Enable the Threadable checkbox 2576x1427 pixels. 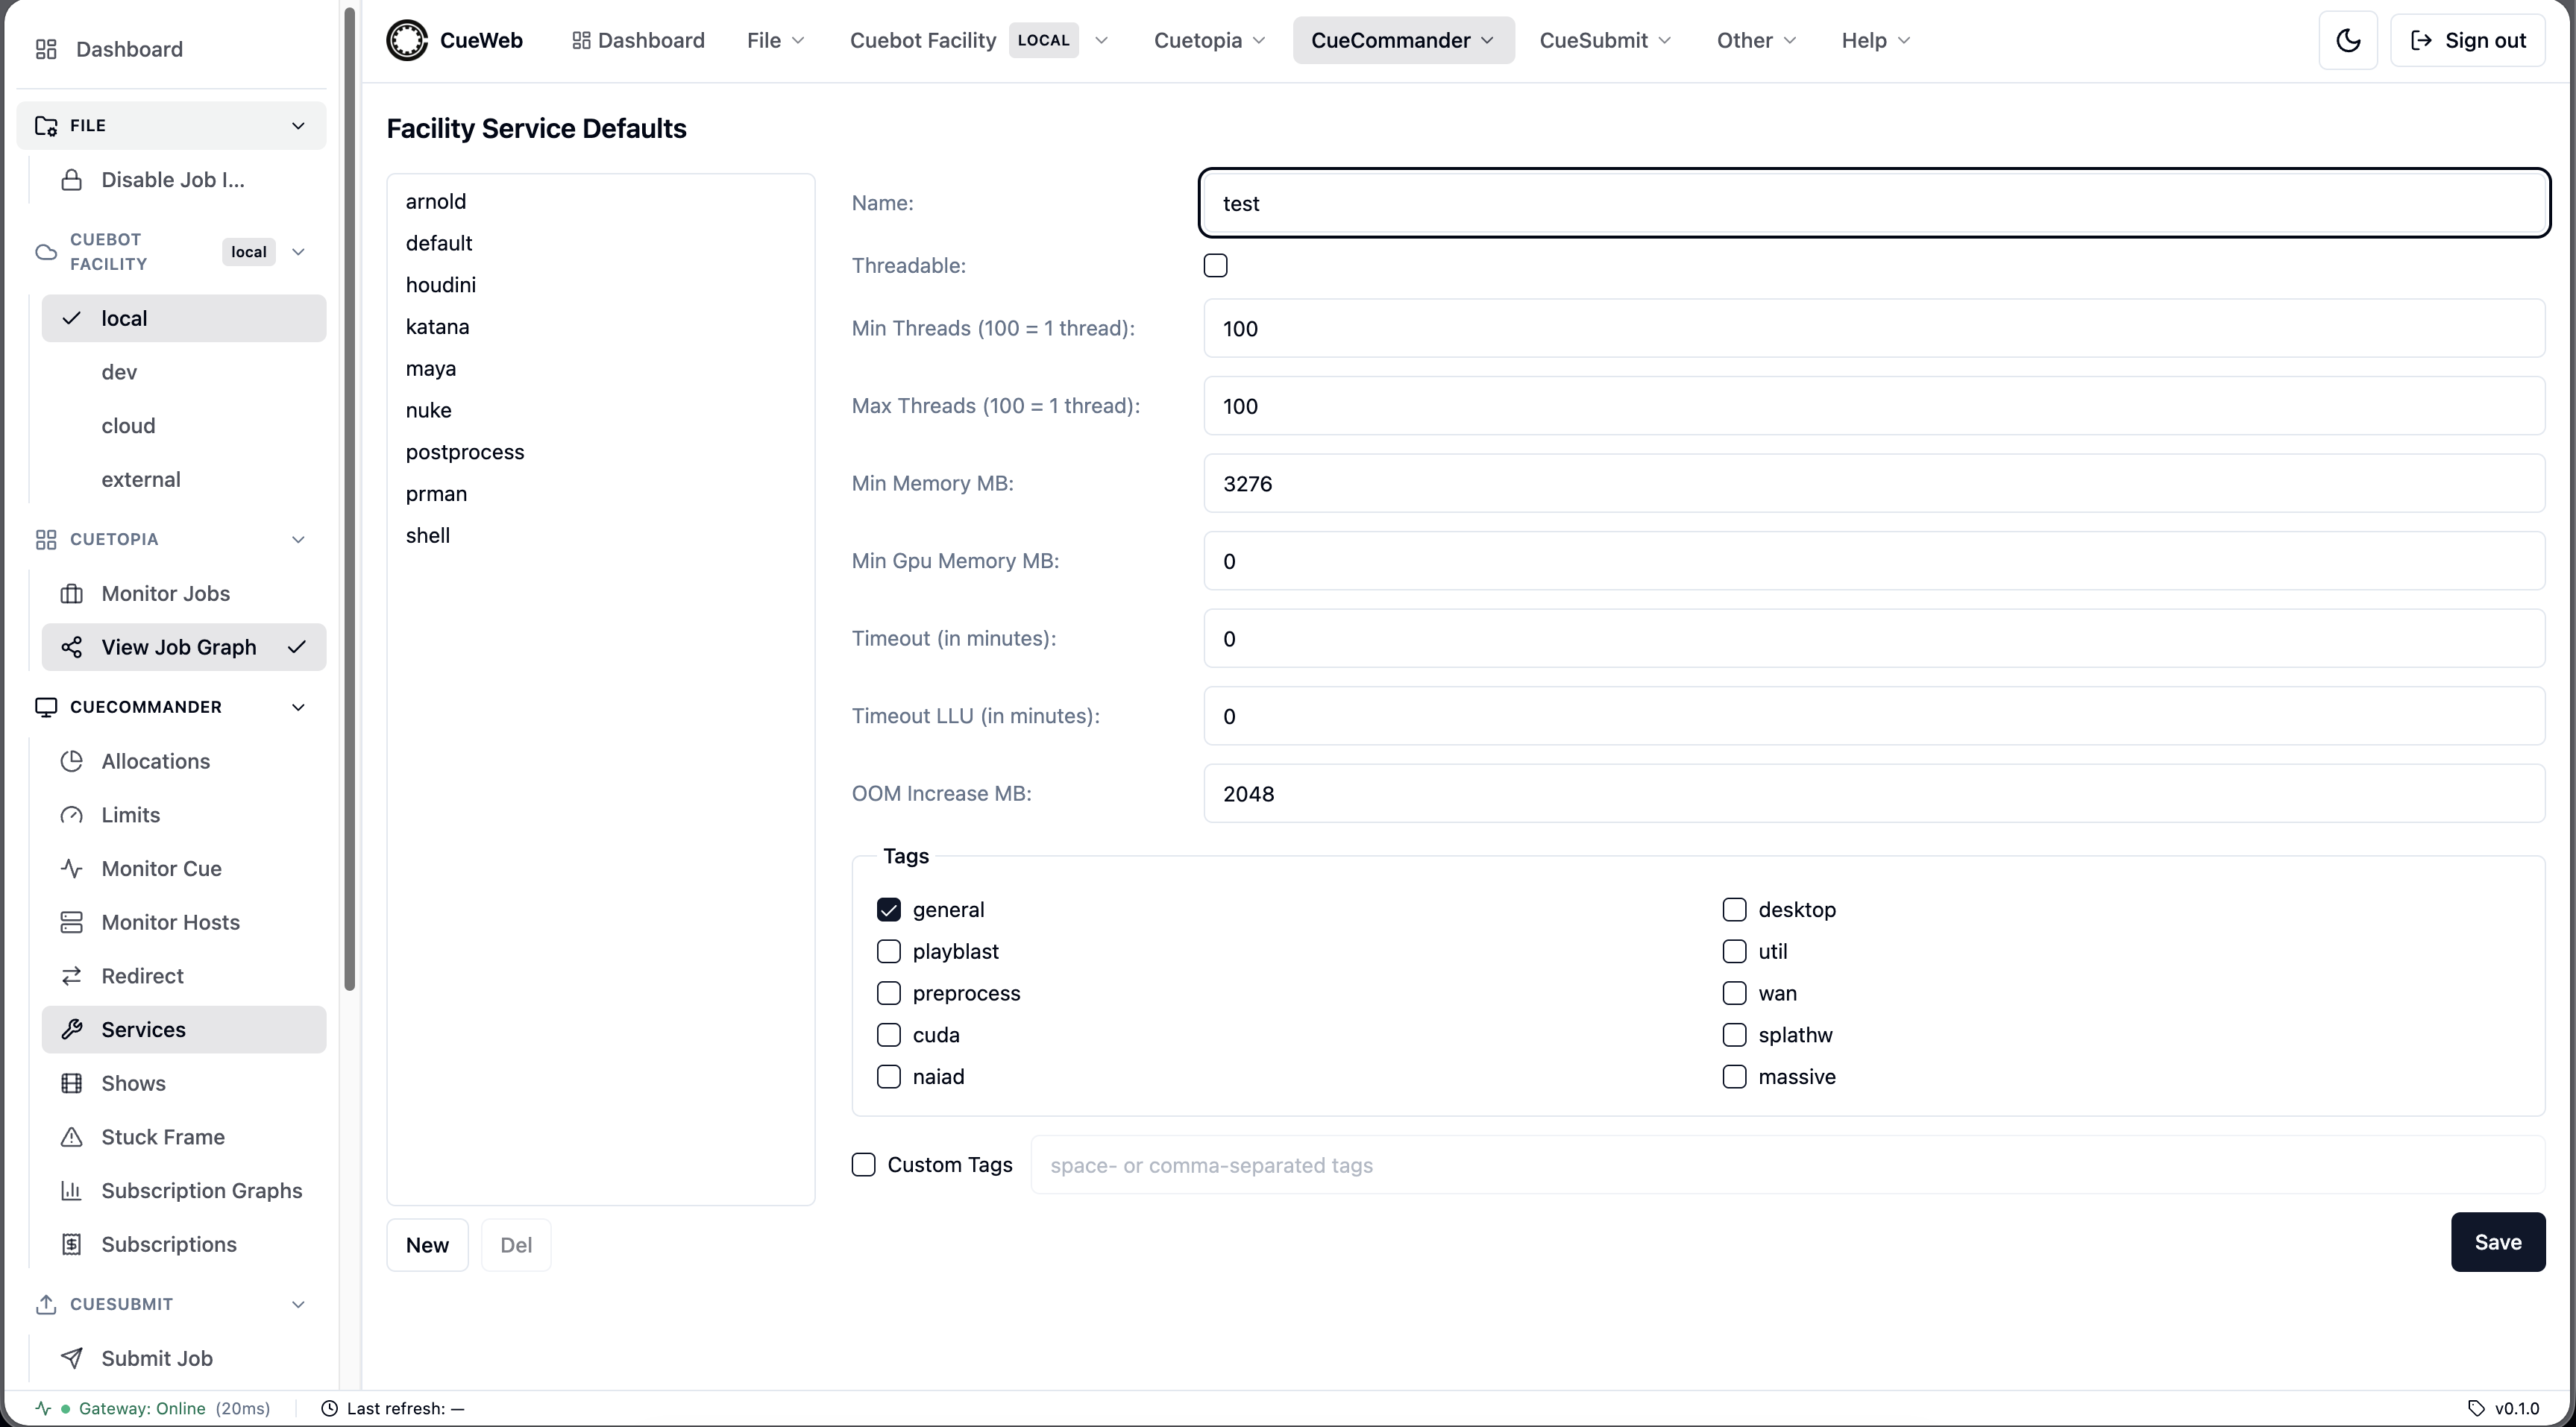[1215, 266]
